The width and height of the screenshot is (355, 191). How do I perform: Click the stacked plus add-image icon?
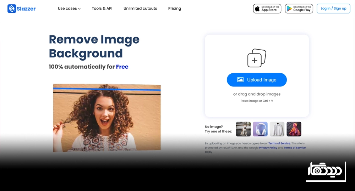(x=257, y=58)
